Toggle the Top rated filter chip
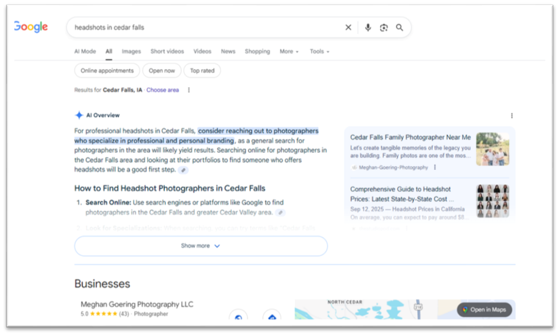The width and height of the screenshot is (559, 335). (202, 71)
